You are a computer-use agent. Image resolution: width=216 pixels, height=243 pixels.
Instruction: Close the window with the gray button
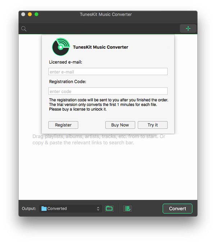pos(23,14)
